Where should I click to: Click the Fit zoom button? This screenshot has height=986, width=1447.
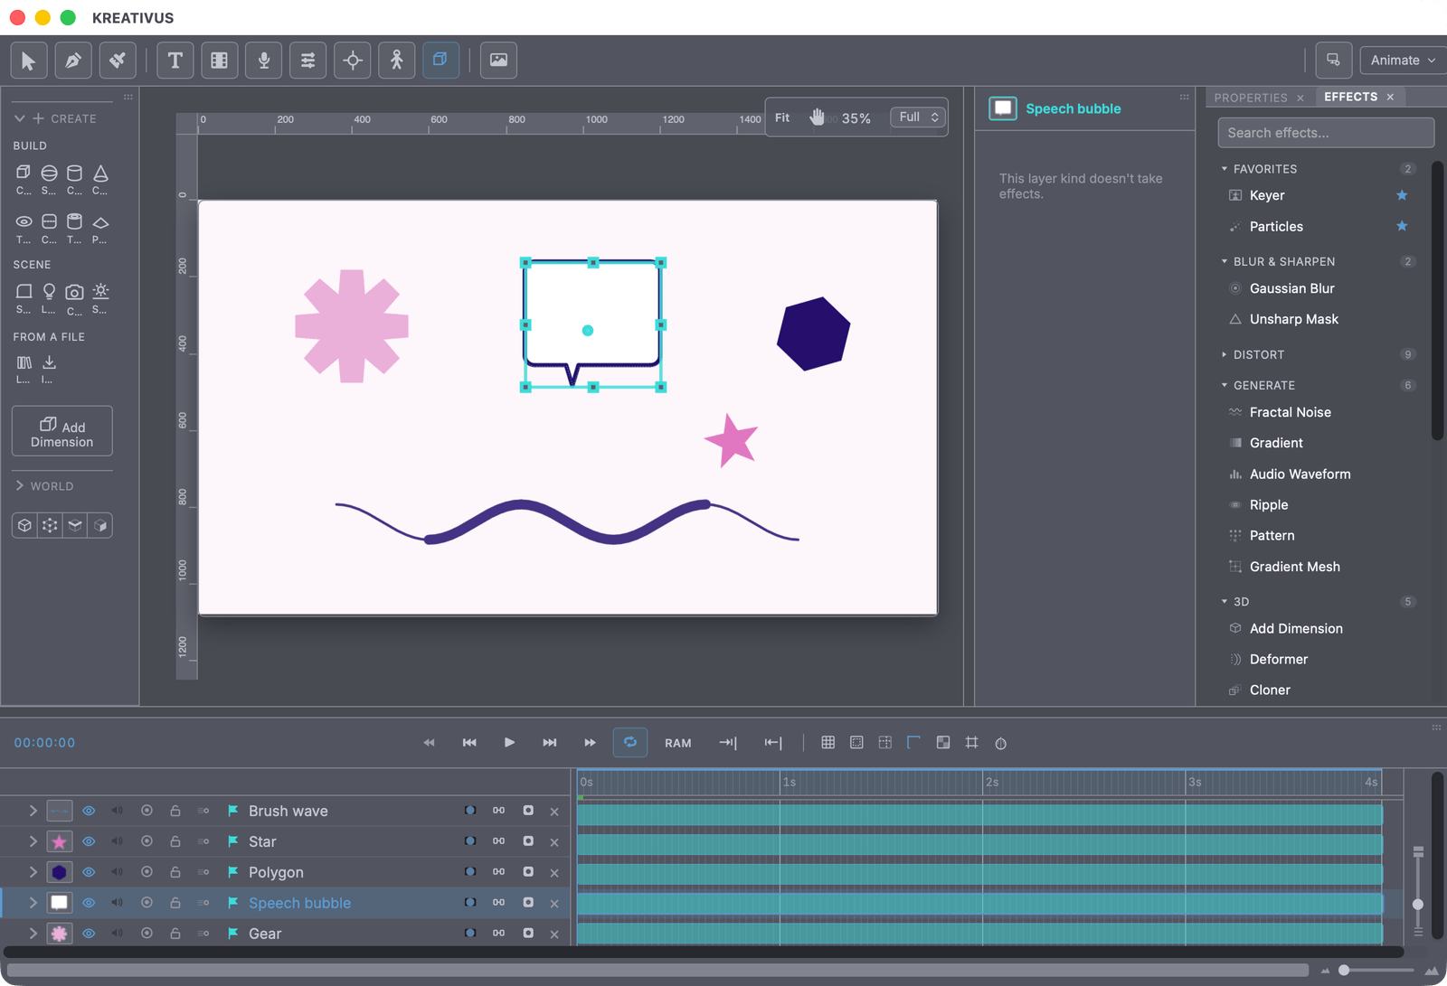tap(782, 117)
